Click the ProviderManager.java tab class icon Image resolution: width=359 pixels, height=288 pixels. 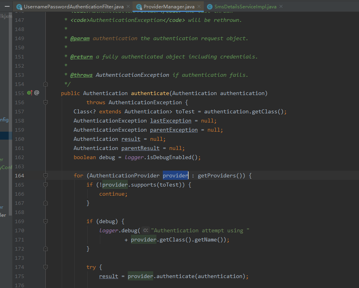139,7
